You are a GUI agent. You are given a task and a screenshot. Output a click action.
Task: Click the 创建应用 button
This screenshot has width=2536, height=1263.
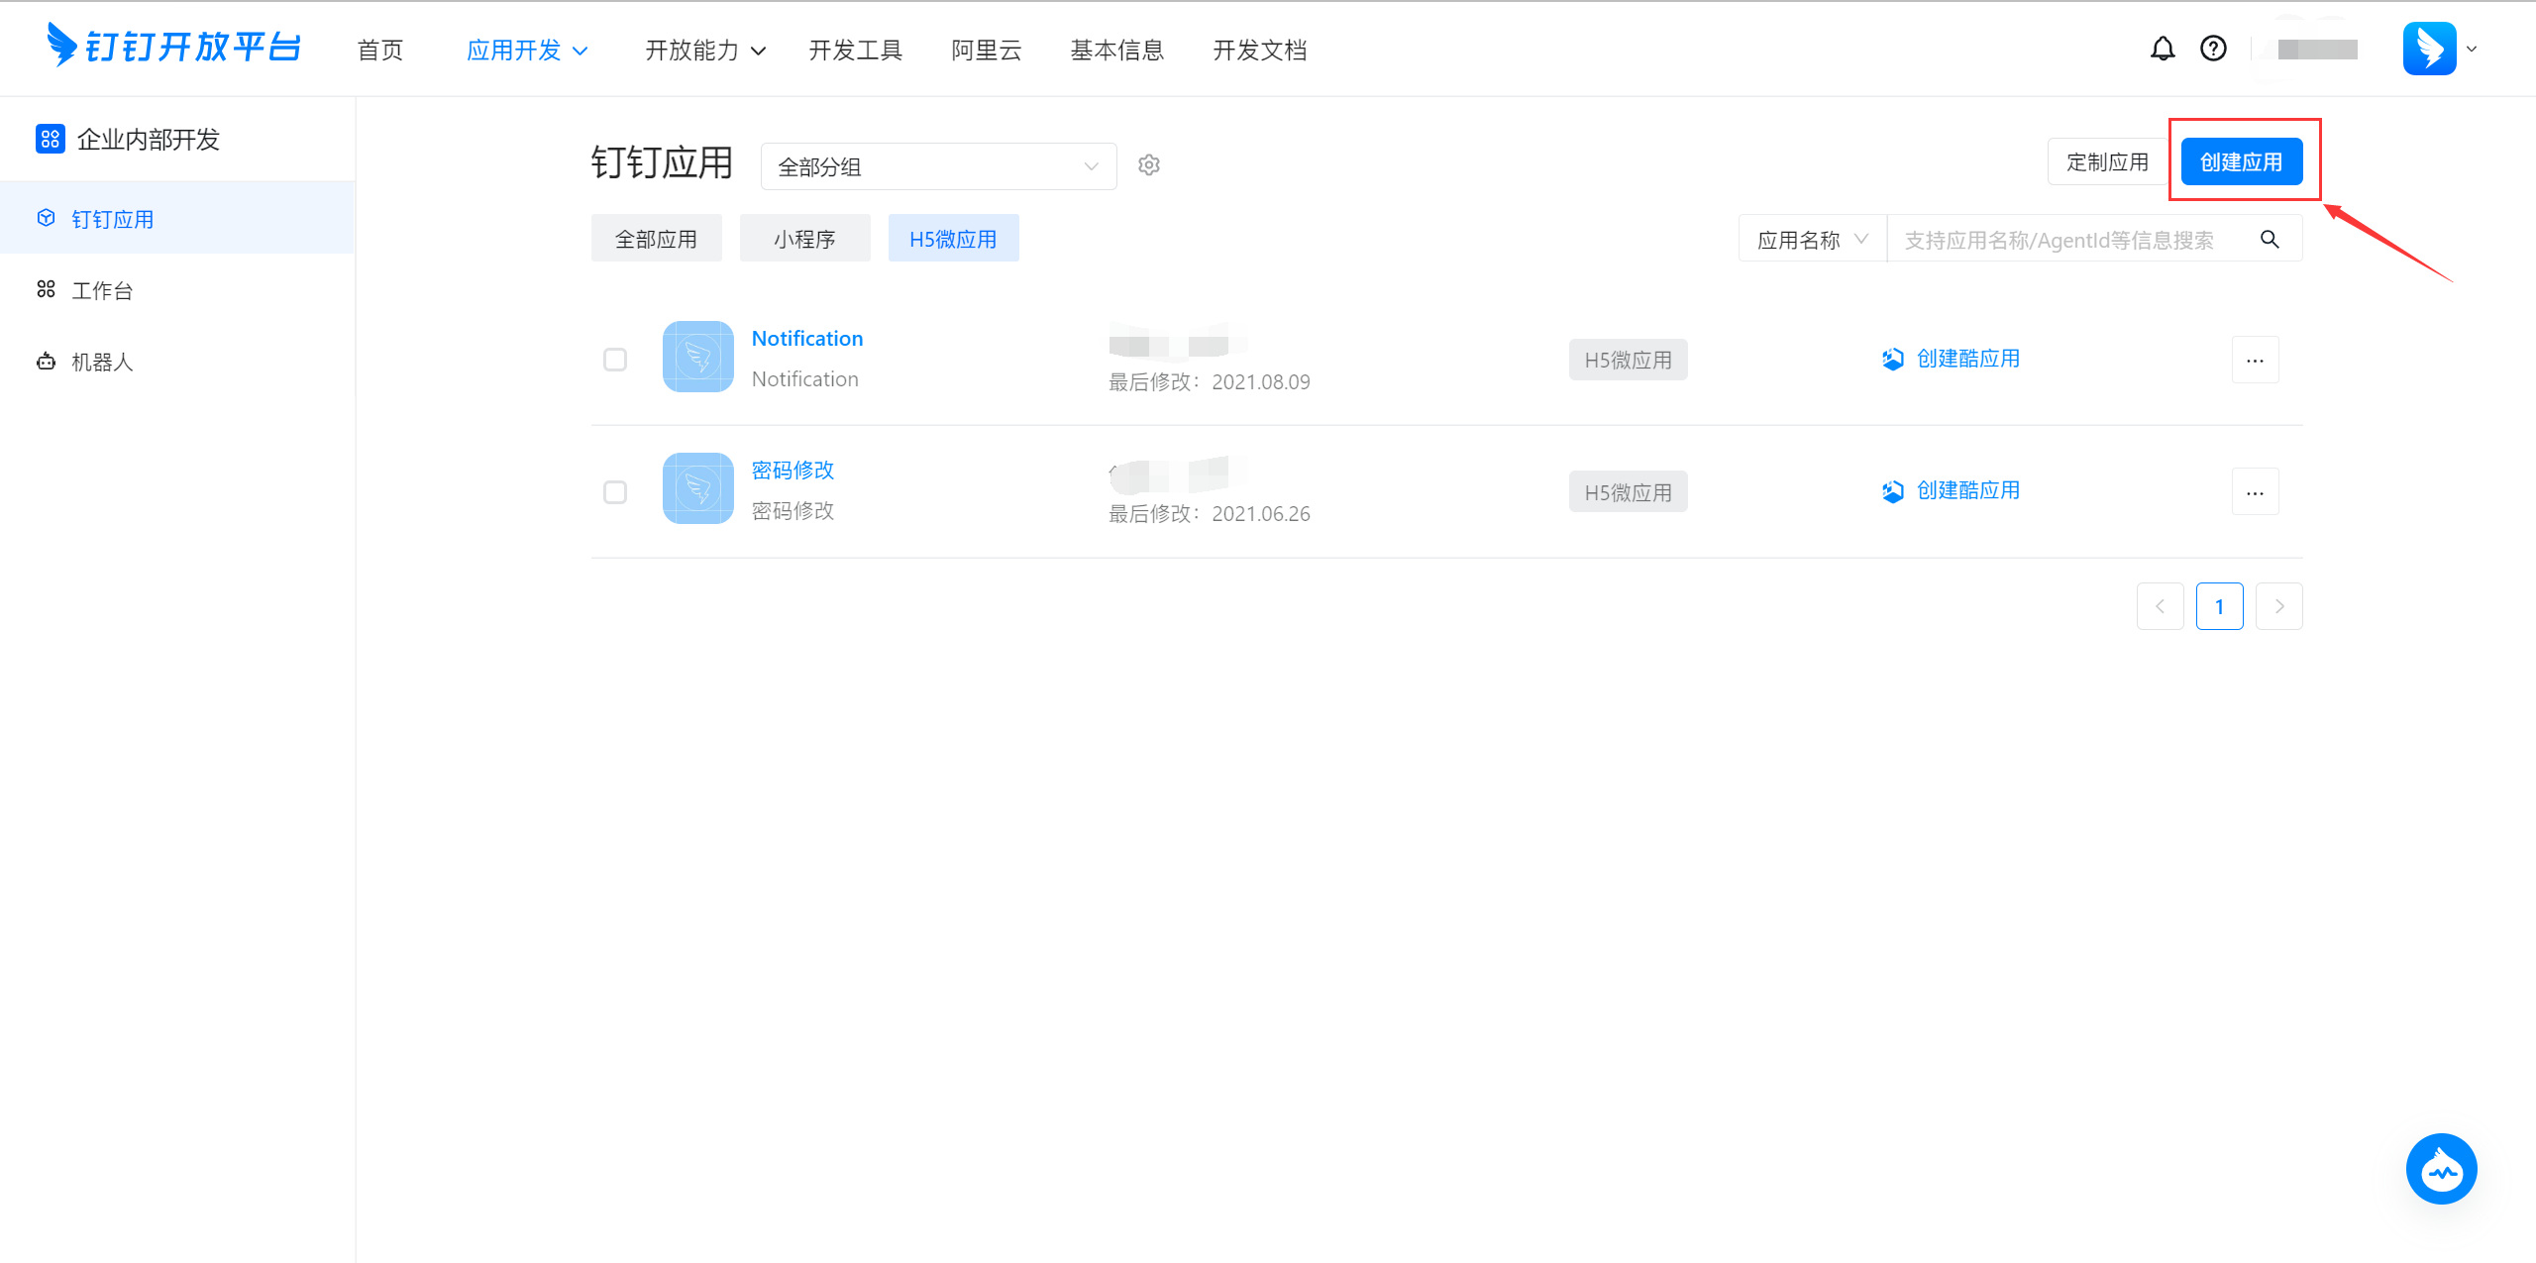coord(2241,162)
